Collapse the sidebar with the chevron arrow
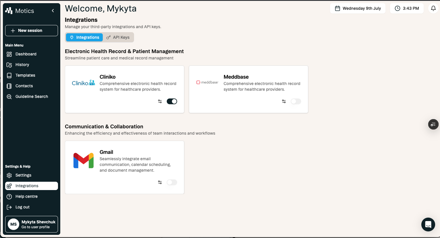 pyautogui.click(x=53, y=11)
